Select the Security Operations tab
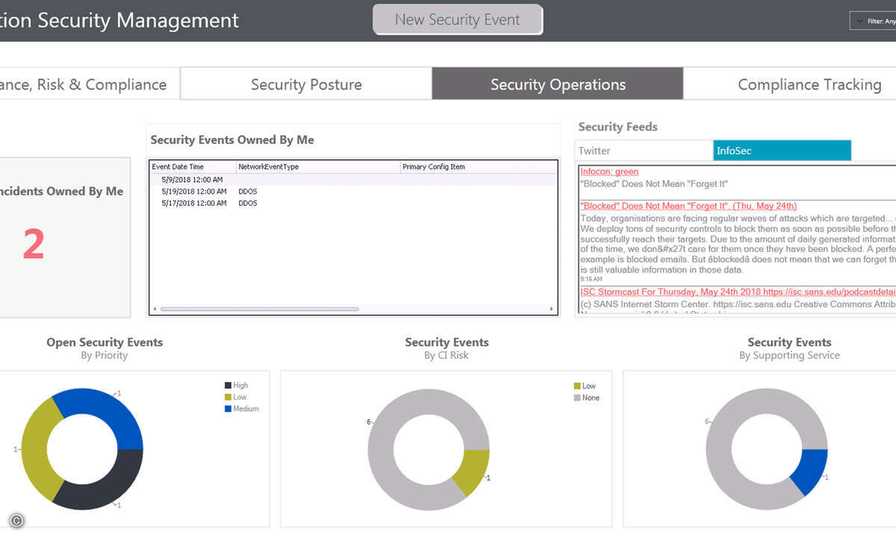 (558, 84)
